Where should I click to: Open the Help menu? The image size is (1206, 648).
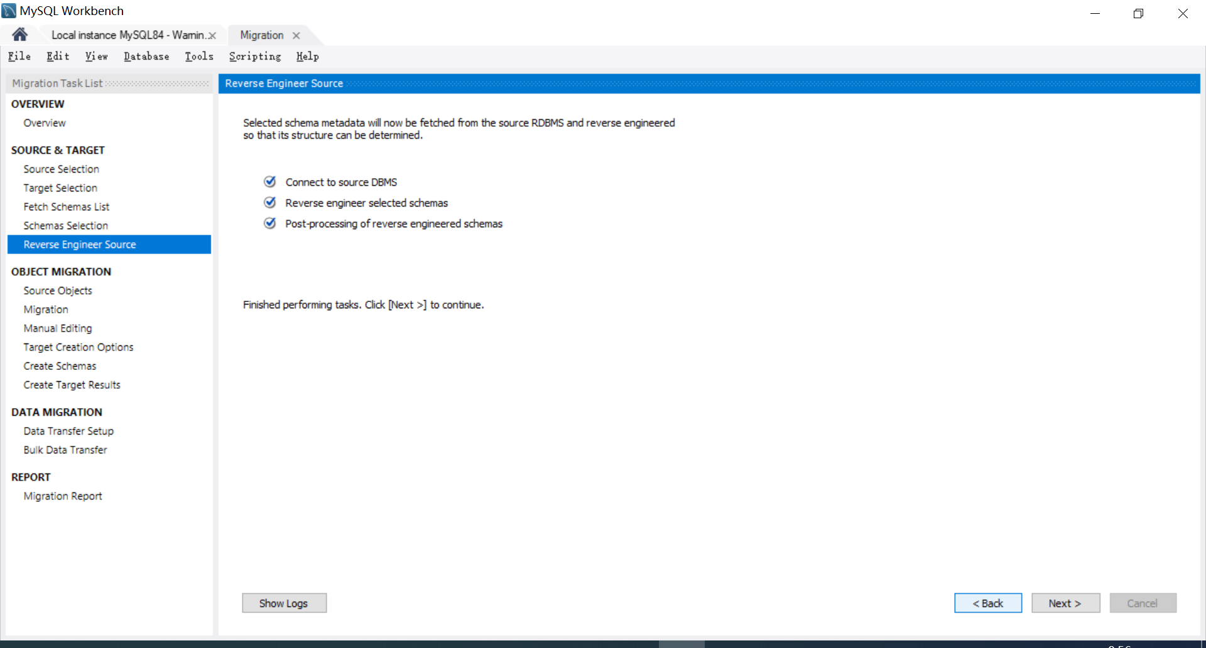tap(308, 57)
